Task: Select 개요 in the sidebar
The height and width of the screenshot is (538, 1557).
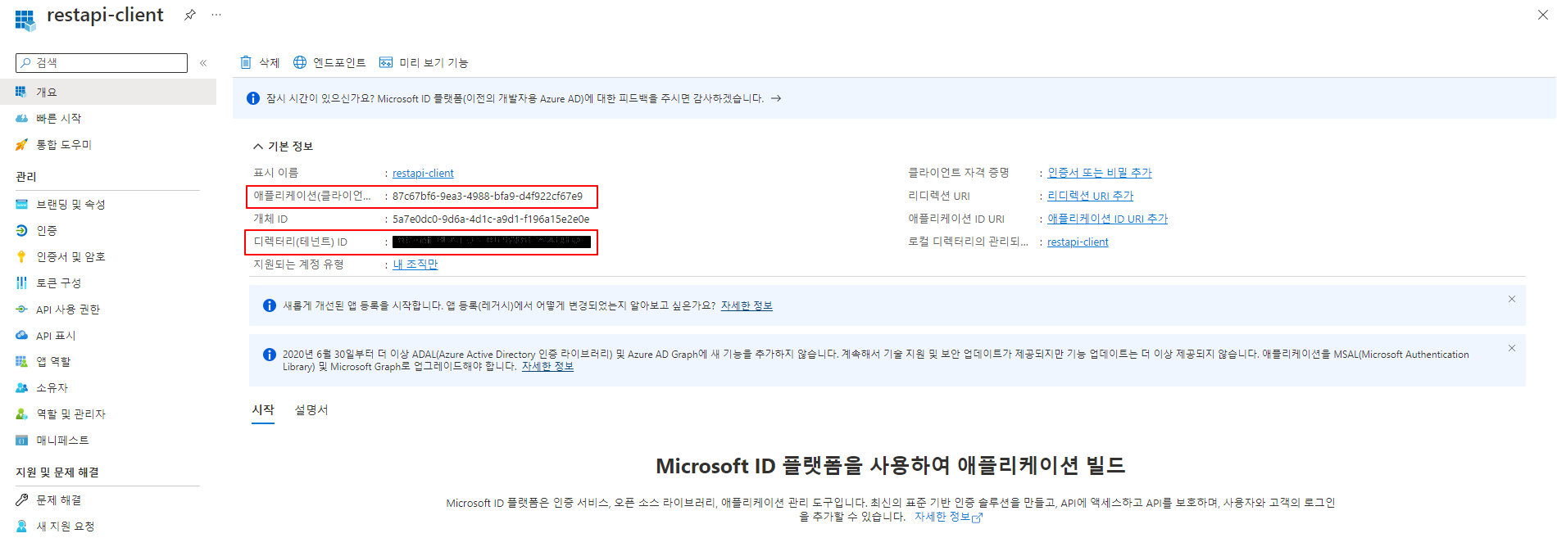Action: tap(108, 92)
